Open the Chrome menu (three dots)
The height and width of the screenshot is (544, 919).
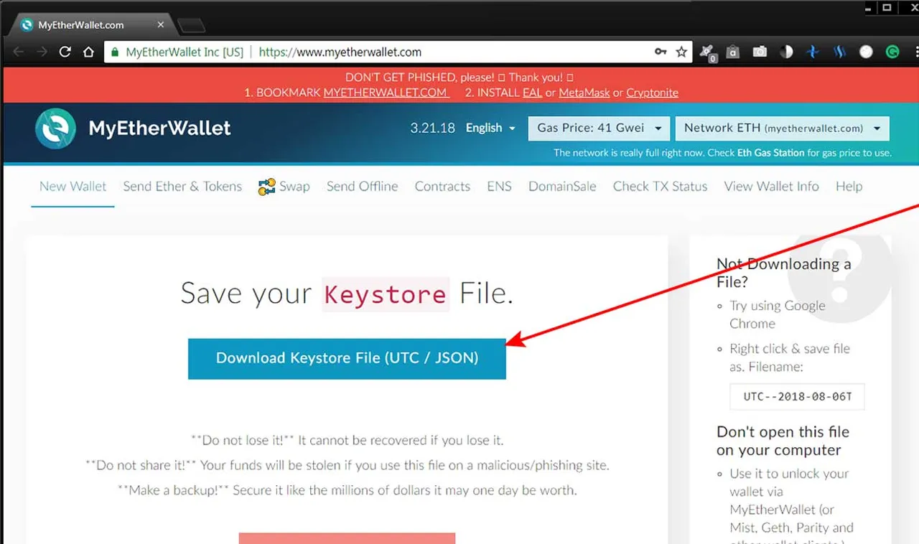click(916, 52)
